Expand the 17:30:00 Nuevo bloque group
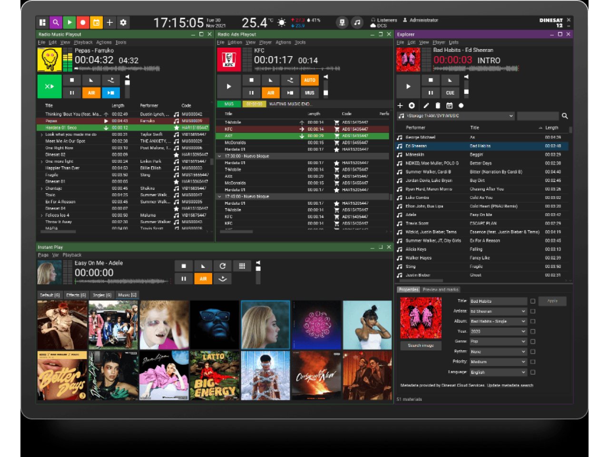Image resolution: width=609 pixels, height=457 pixels. pos(219,156)
